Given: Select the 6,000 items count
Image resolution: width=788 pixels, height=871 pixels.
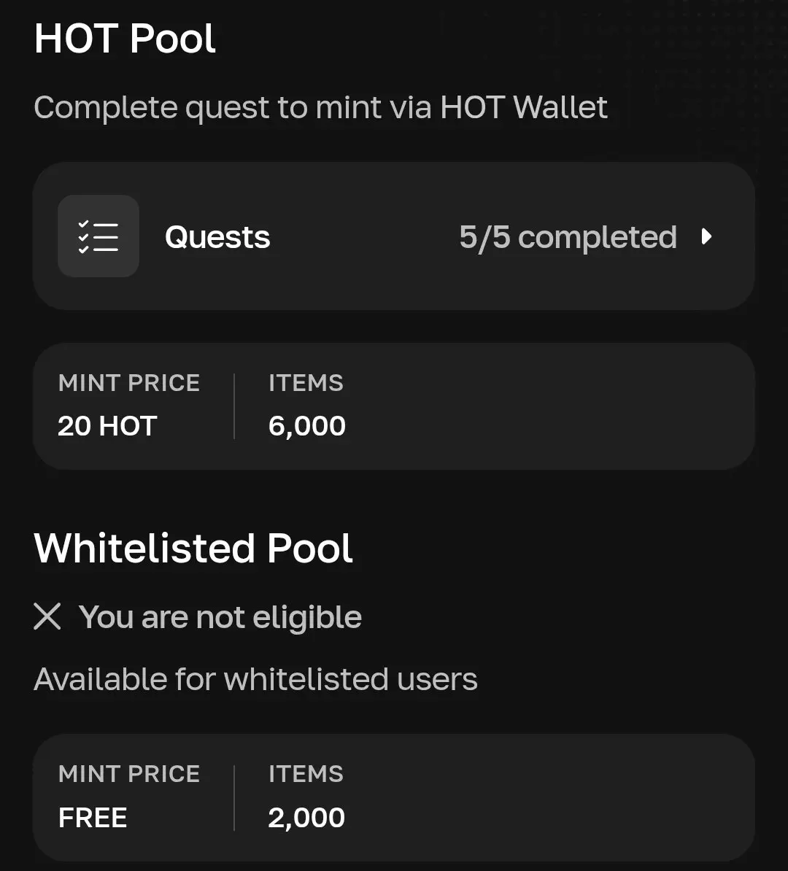Looking at the screenshot, I should click(306, 427).
